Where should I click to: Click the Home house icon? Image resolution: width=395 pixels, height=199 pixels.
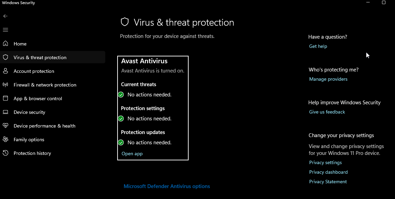pos(5,43)
